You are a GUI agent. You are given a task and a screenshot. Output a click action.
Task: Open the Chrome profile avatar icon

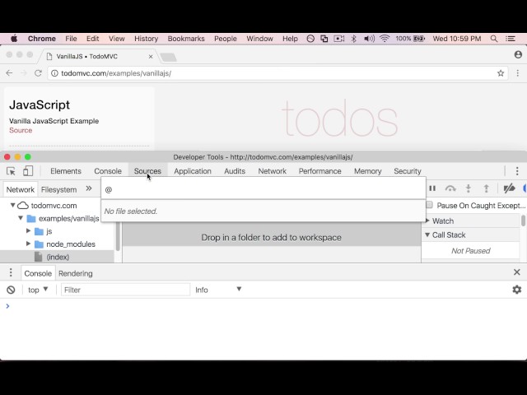coord(518,54)
